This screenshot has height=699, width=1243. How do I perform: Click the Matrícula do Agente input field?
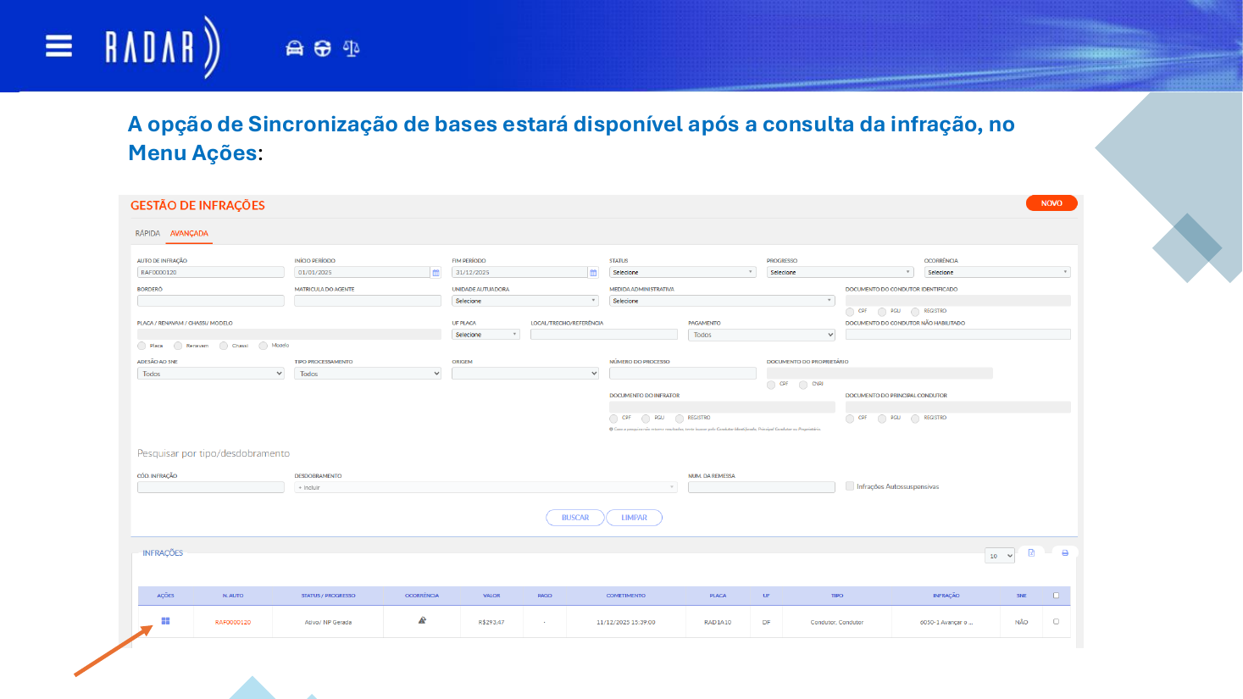[368, 301]
